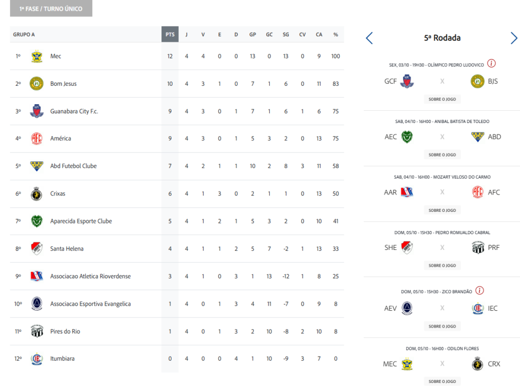Click the SG column header
Viewport: 520px width, 386px height.
tap(285, 35)
